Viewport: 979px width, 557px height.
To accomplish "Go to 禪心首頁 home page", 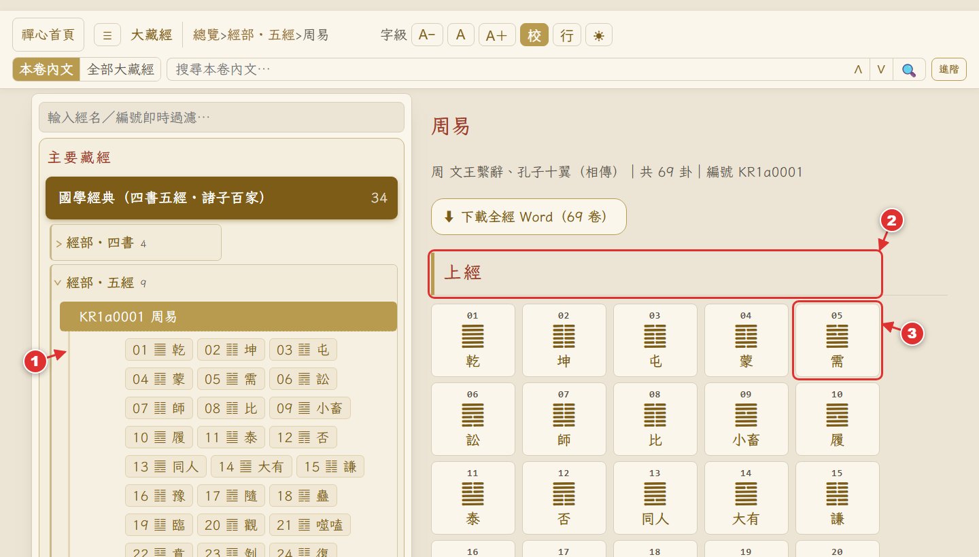I will coord(48,35).
